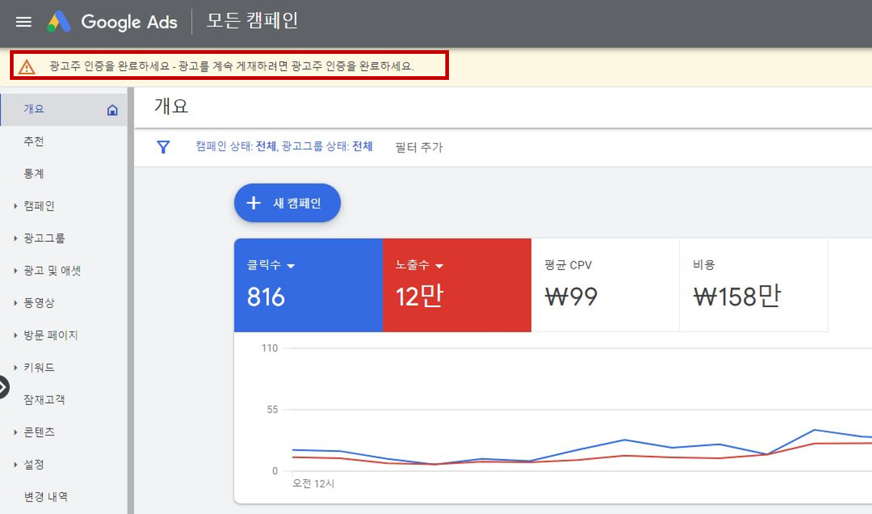The width and height of the screenshot is (872, 514).
Task: Open the 노출수 metric selector dropdown
Action: tap(440, 264)
